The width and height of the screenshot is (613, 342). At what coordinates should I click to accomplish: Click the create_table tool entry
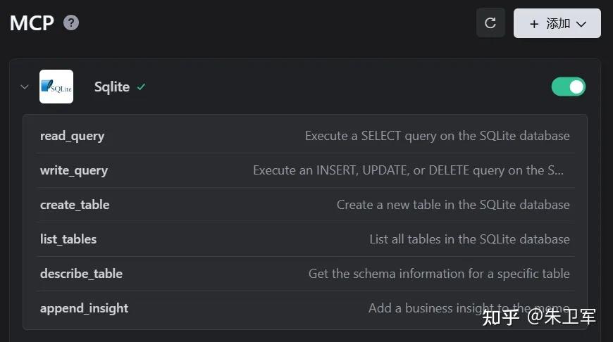pos(75,205)
